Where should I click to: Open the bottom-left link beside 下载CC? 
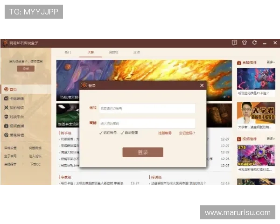[10, 164]
